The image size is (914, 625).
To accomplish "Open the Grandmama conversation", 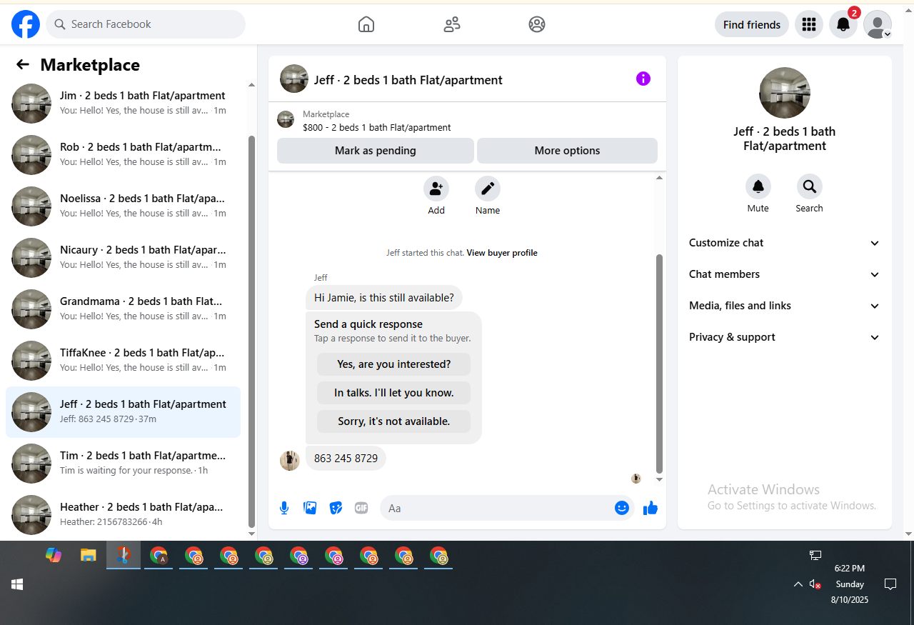I will [123, 309].
